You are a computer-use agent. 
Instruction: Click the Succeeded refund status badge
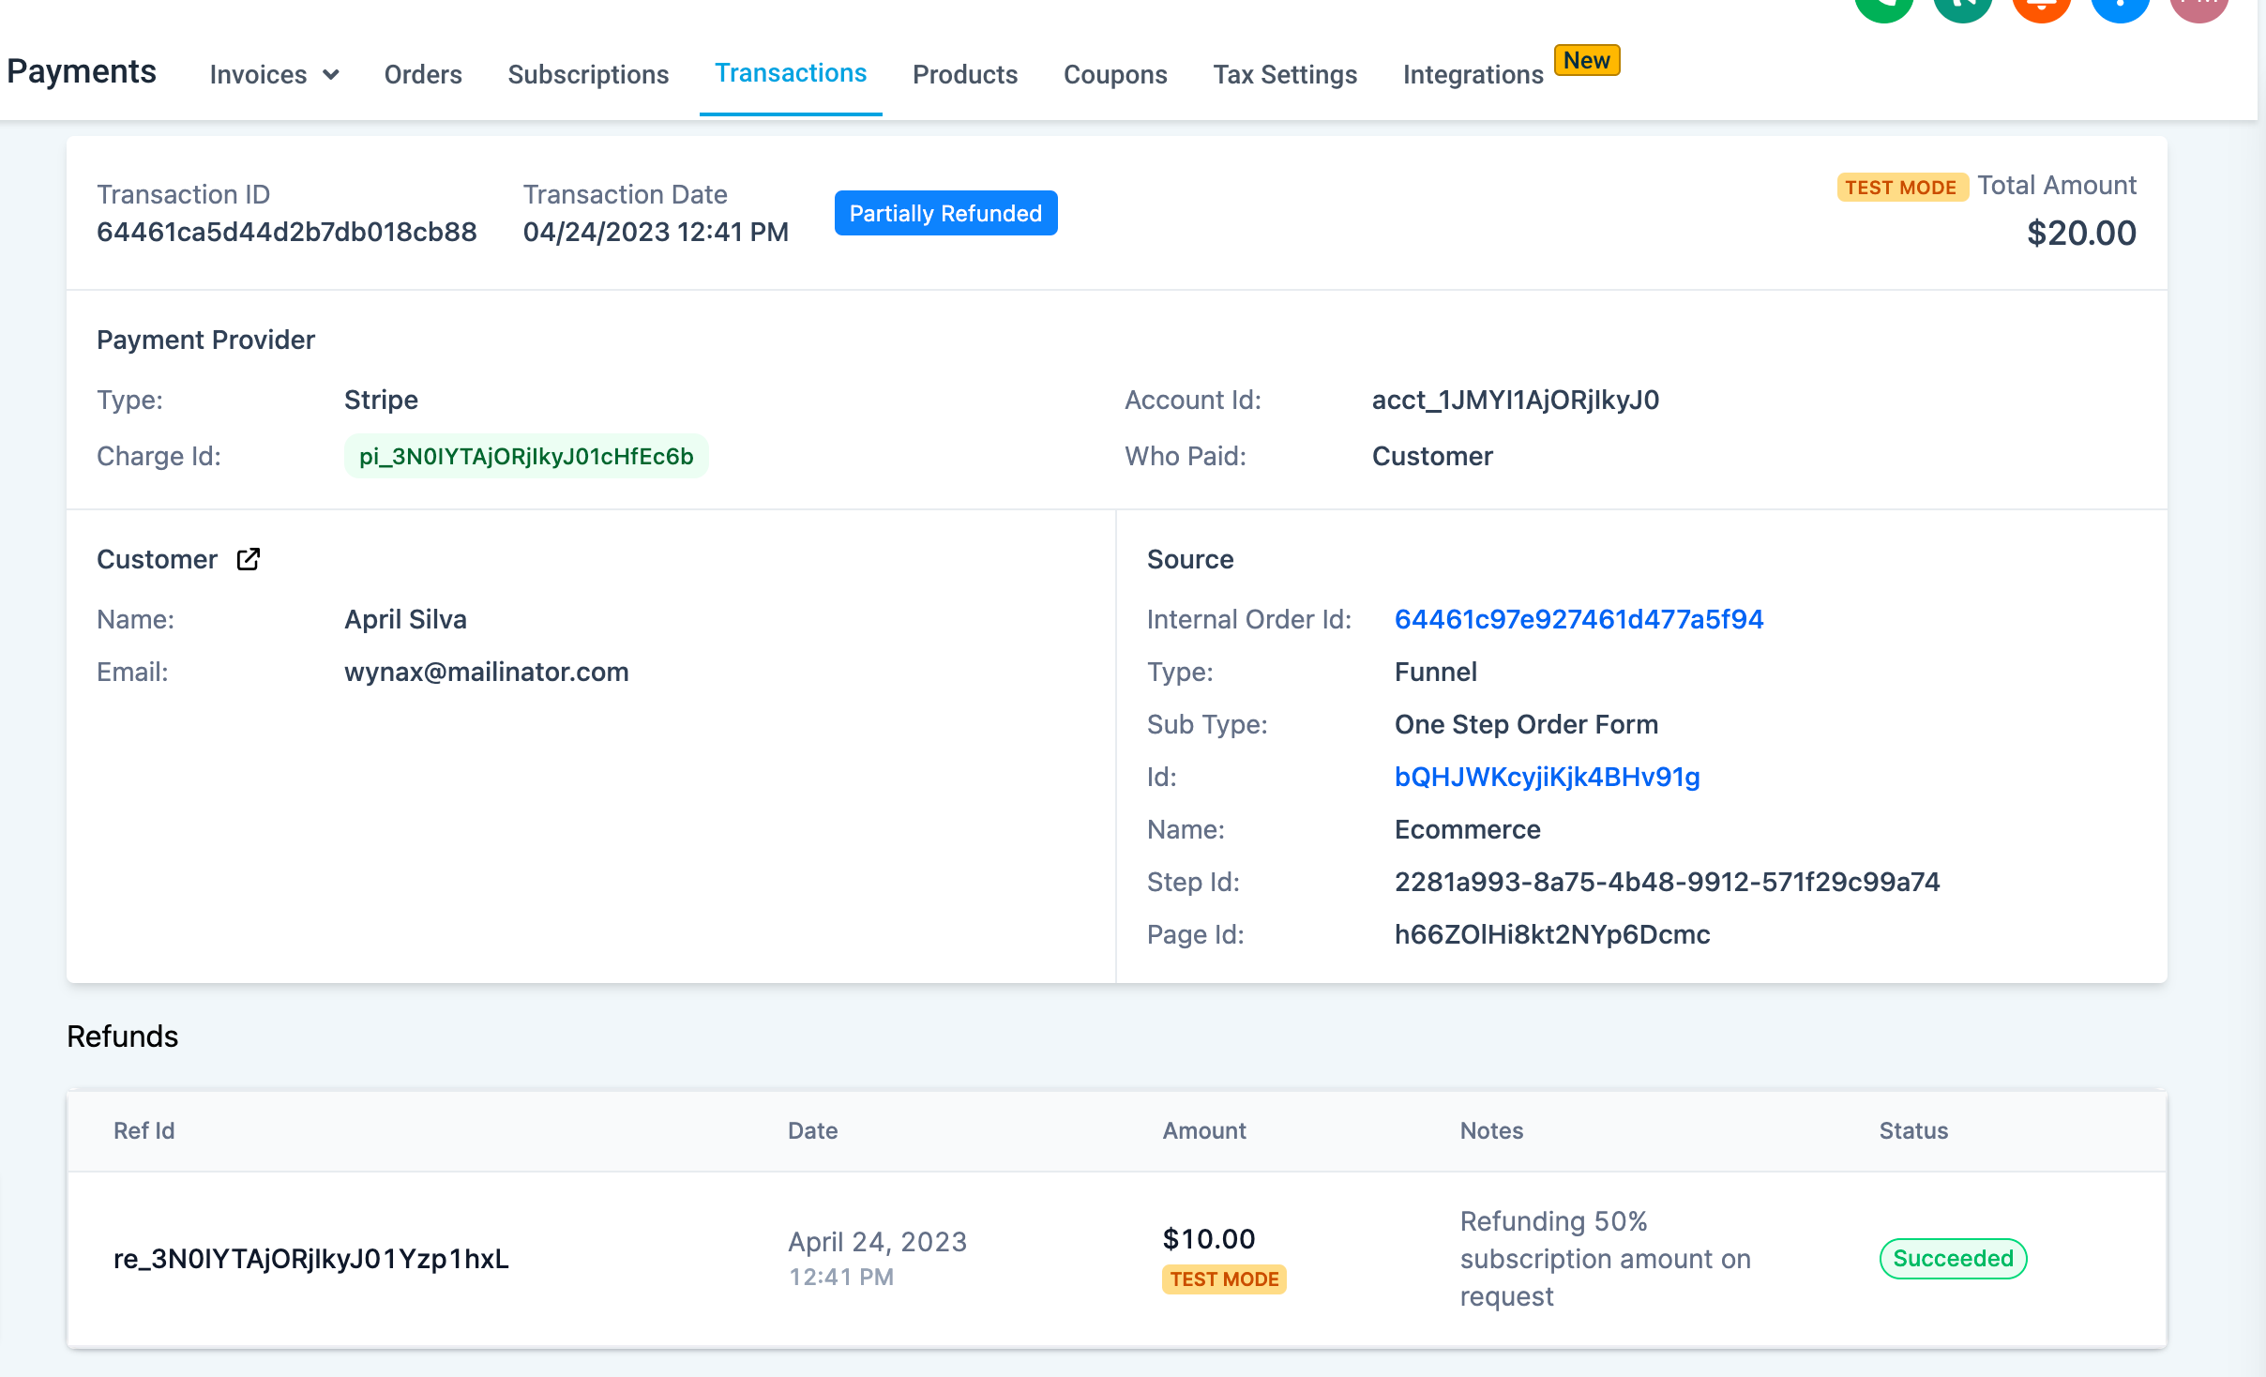coord(1953,1259)
